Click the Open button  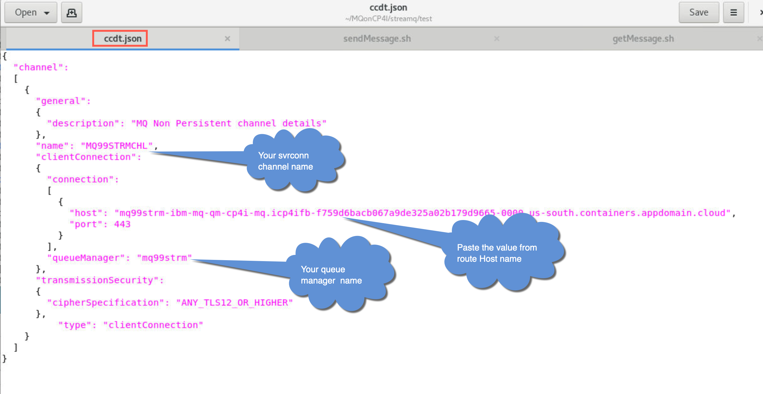coord(26,12)
